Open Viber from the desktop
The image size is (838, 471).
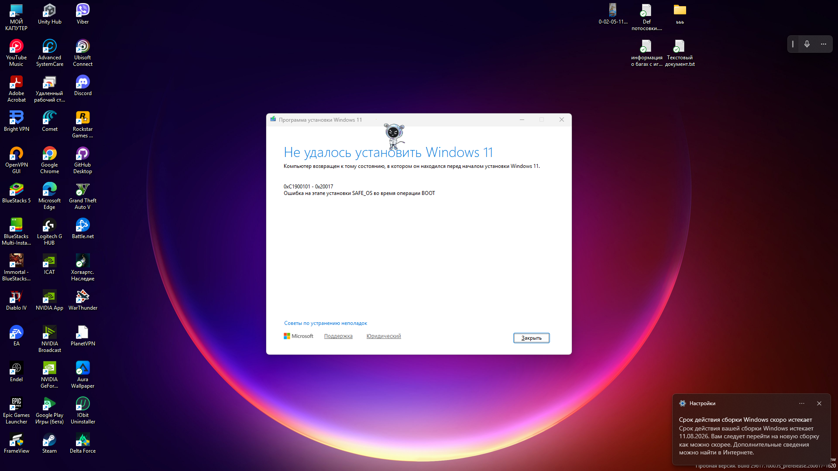click(82, 14)
